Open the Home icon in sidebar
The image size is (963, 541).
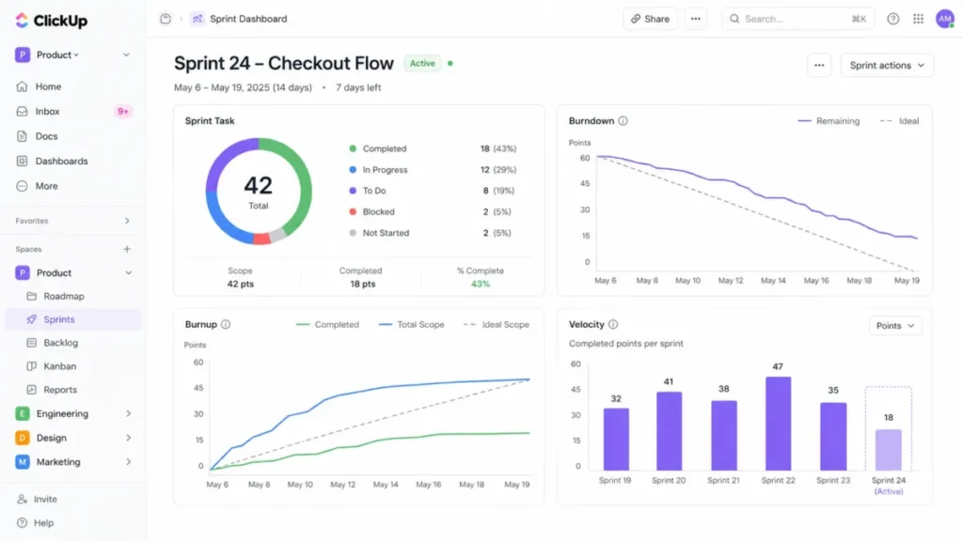(x=23, y=86)
